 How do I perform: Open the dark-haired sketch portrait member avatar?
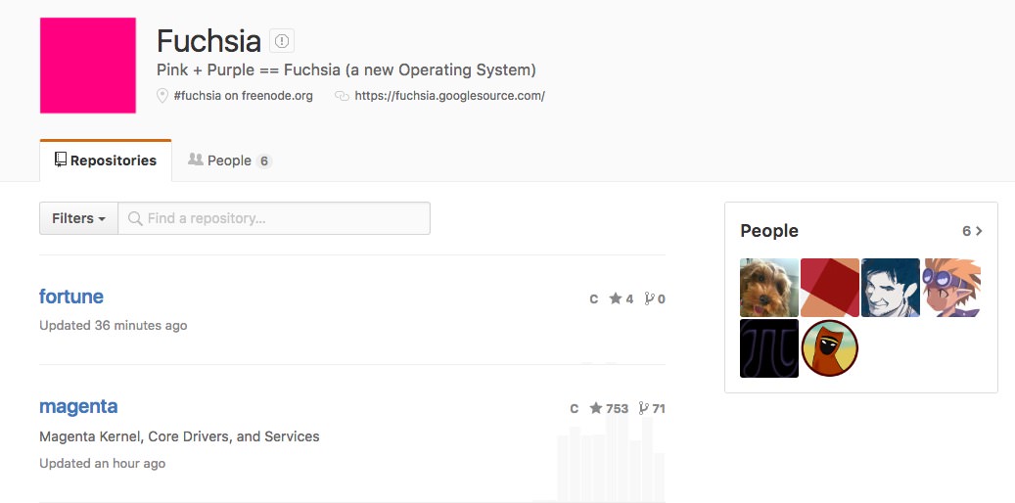click(891, 288)
